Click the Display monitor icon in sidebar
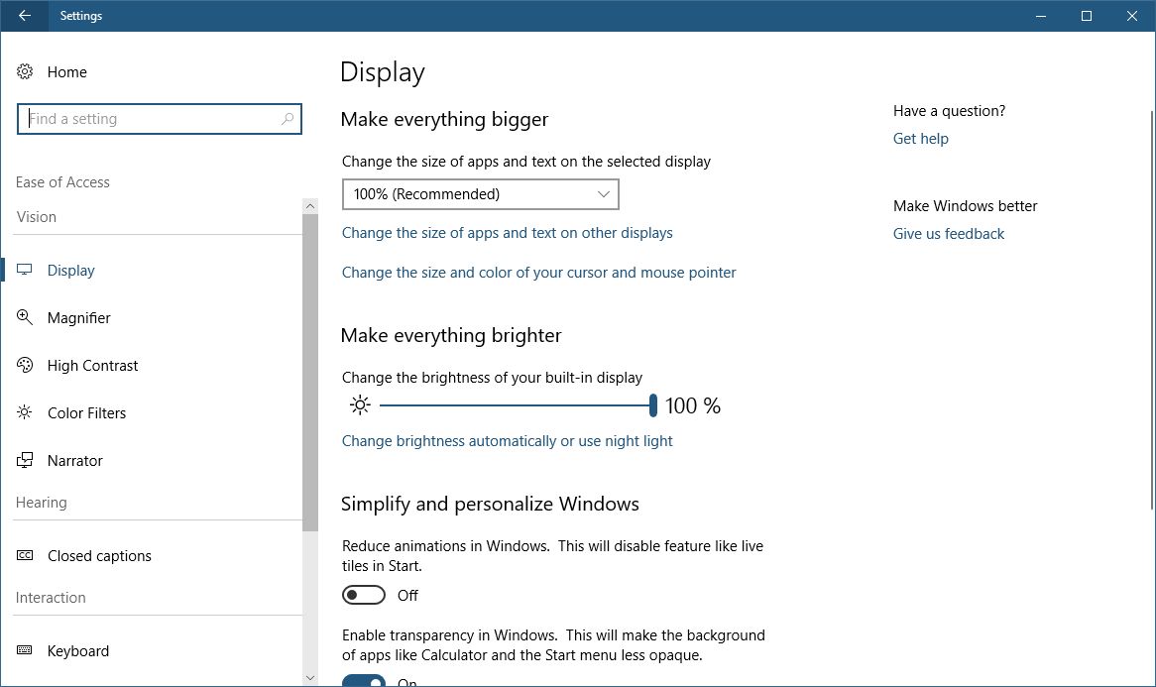The image size is (1156, 687). point(25,270)
